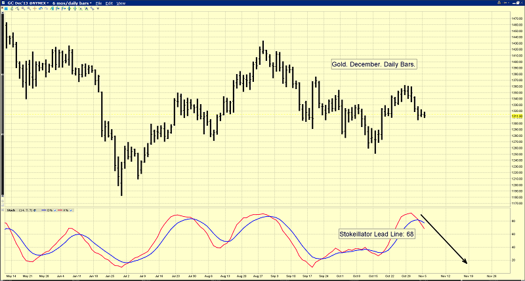Click the Stoch (14, 7, 7) parameters
The height and width of the screenshot is (281, 525).
point(26,210)
